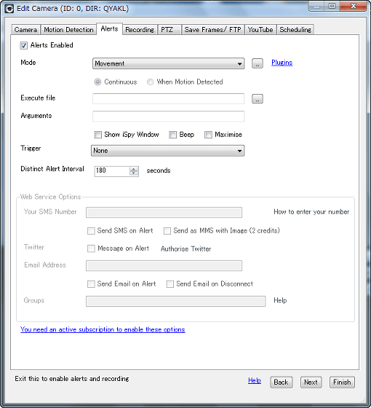Image resolution: width=371 pixels, height=408 pixels.
Task: Check Send as MMS with Image option
Action: (167, 231)
